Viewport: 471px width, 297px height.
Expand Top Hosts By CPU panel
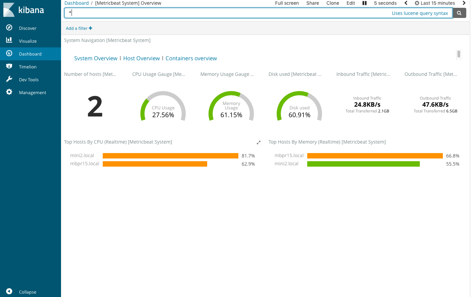[x=259, y=143]
